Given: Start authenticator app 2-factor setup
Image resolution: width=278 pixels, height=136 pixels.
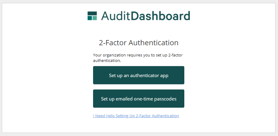Looking at the screenshot, I should [x=139, y=75].
